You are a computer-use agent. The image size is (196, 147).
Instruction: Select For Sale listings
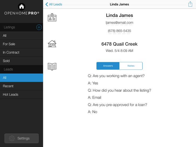(21, 44)
